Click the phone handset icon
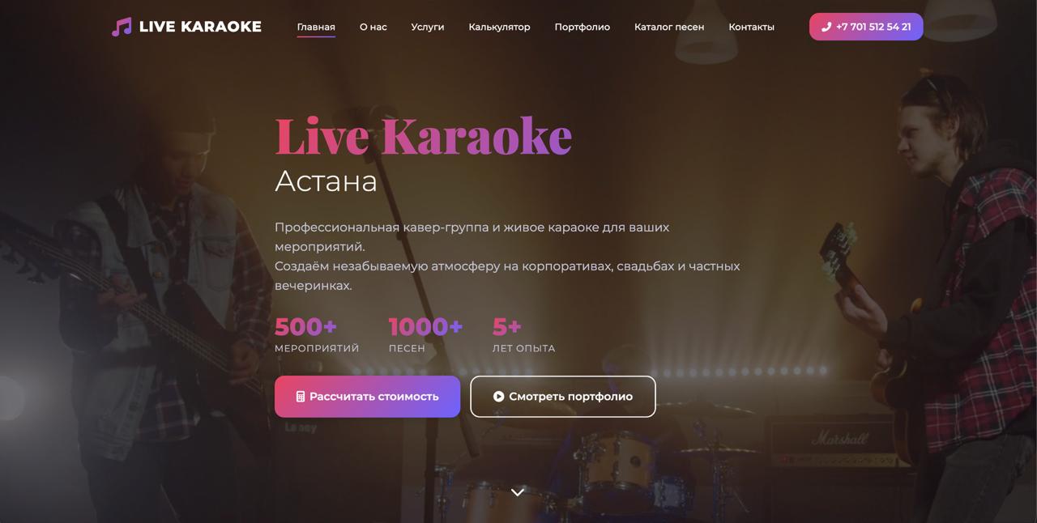1037x523 pixels. [x=826, y=27]
